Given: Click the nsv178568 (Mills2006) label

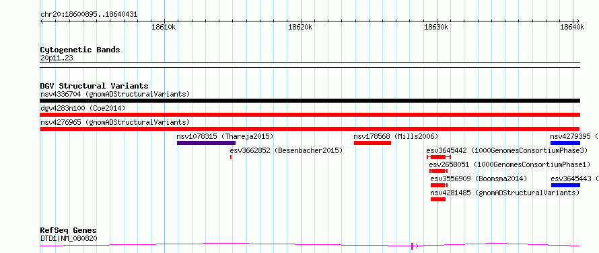Looking at the screenshot, I should pos(396,136).
